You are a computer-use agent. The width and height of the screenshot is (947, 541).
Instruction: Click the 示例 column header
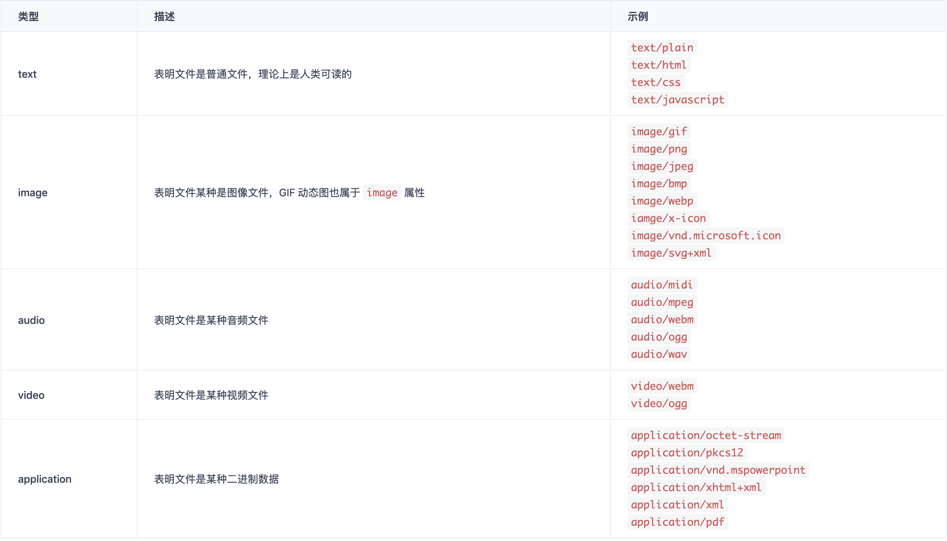coord(638,16)
